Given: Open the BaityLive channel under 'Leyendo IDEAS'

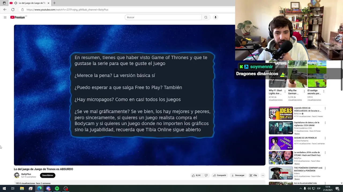Looking at the screenshot, I should (297, 114).
